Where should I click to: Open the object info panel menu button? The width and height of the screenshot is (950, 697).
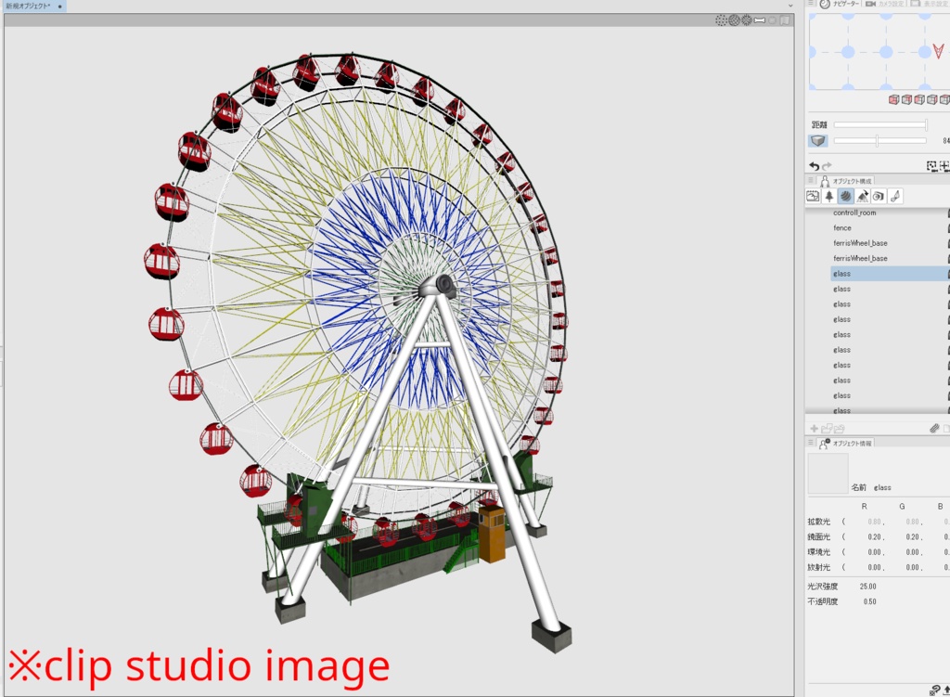click(x=811, y=443)
